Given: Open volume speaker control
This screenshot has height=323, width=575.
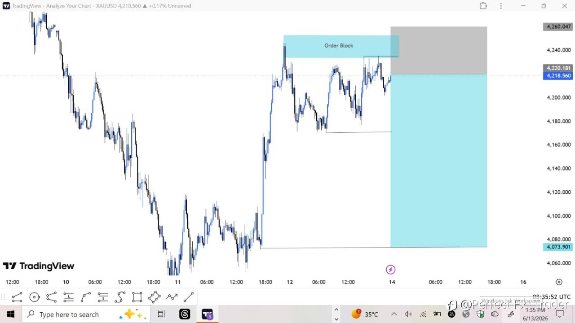Looking at the screenshot, I should (x=408, y=314).
